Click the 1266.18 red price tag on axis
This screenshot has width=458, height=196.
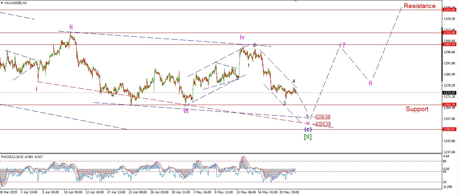click(450, 105)
